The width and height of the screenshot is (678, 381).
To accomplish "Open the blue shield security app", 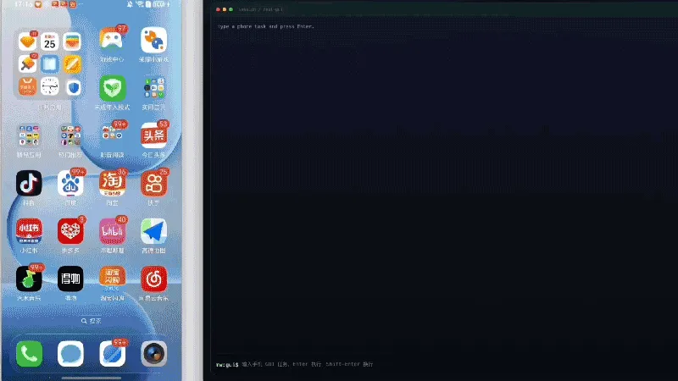I will [74, 87].
